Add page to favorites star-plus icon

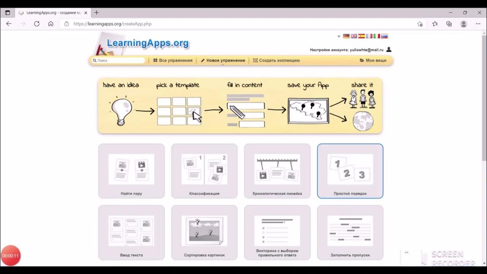click(420, 24)
